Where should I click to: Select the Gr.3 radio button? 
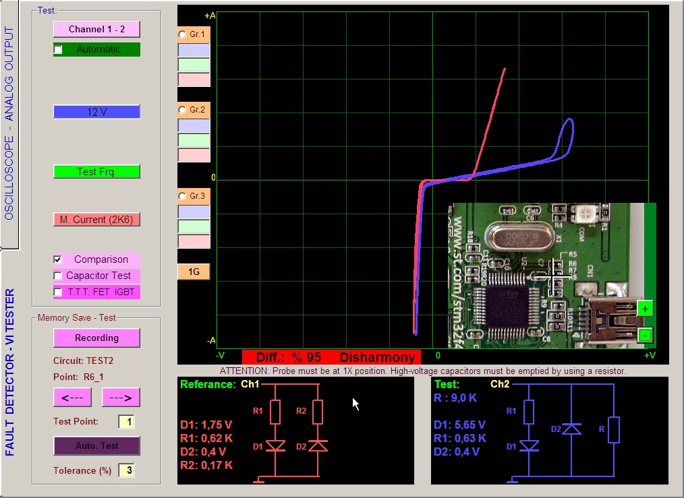click(182, 196)
